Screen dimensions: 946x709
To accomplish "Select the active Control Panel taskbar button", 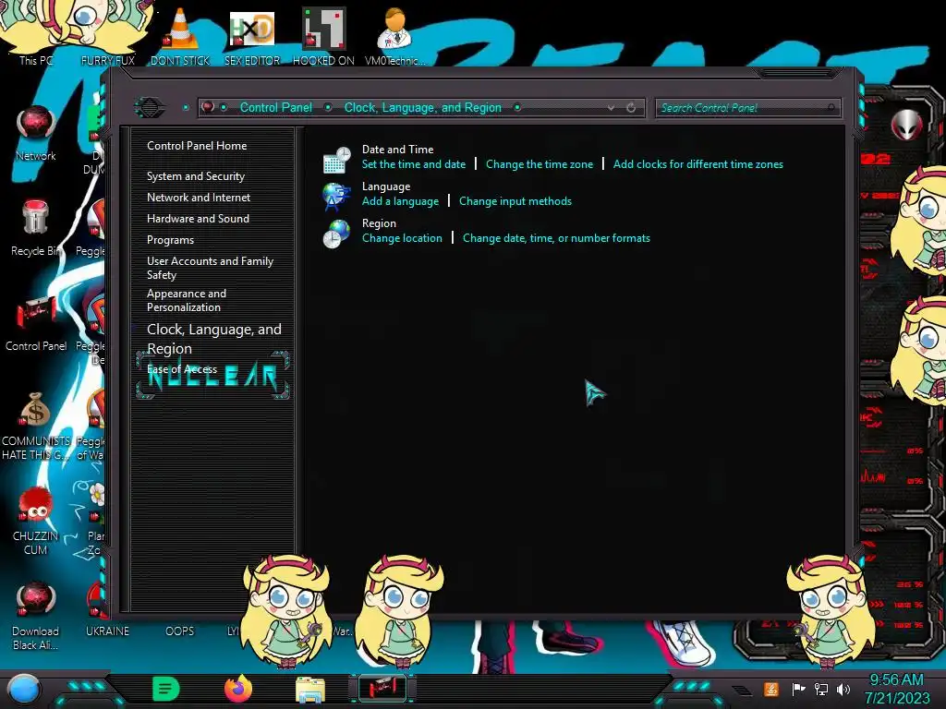I will (x=382, y=689).
